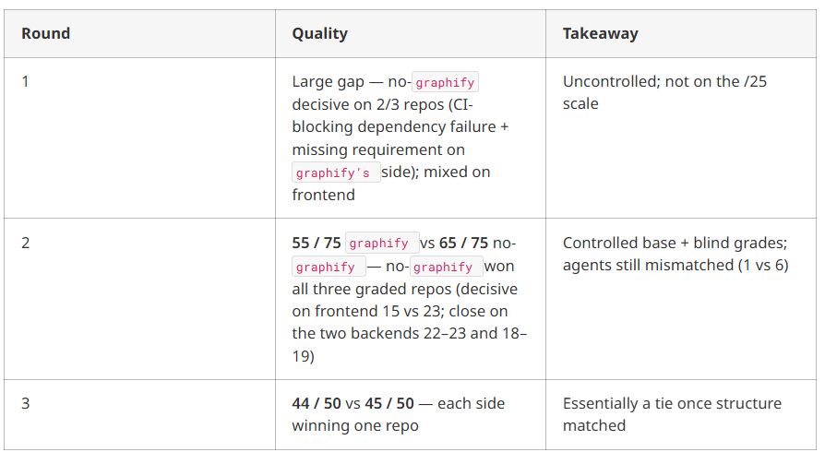This screenshot has width=837, height=464.
Task: Select the Round 1 cell
Action: pos(140,137)
